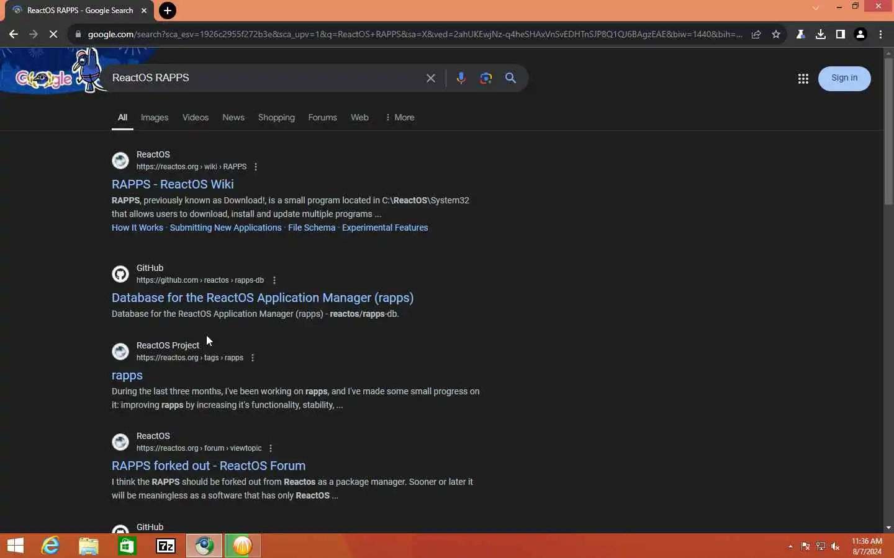Open the Google apps grid
The image size is (894, 558).
tap(803, 78)
